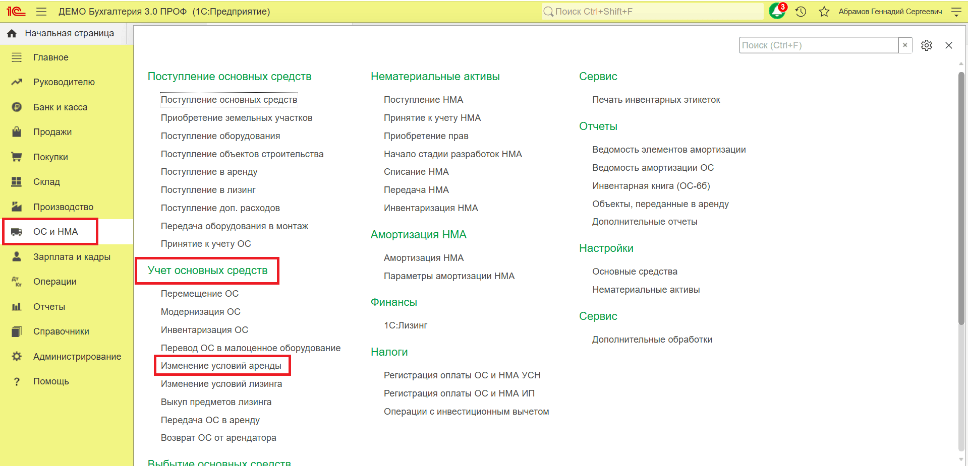Image resolution: width=968 pixels, height=466 pixels.
Task: Clear the menu search field
Action: point(905,45)
